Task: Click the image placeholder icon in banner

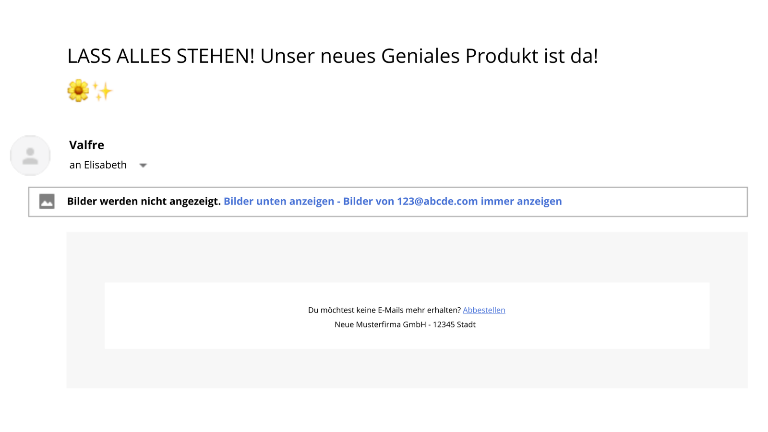Action: pyautogui.click(x=47, y=201)
